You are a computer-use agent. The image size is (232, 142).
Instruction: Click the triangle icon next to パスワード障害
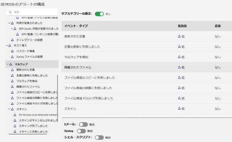point(12,51)
